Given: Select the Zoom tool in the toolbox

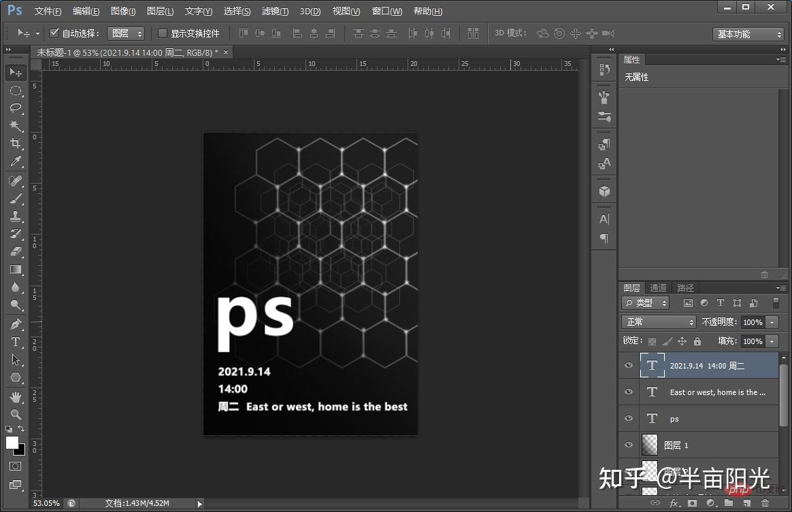Looking at the screenshot, I should pyautogui.click(x=16, y=415).
